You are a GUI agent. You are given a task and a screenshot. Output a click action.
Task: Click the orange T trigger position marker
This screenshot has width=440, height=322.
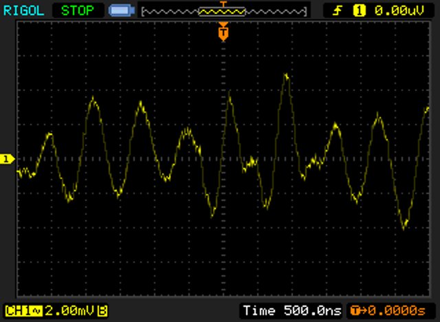click(x=223, y=32)
